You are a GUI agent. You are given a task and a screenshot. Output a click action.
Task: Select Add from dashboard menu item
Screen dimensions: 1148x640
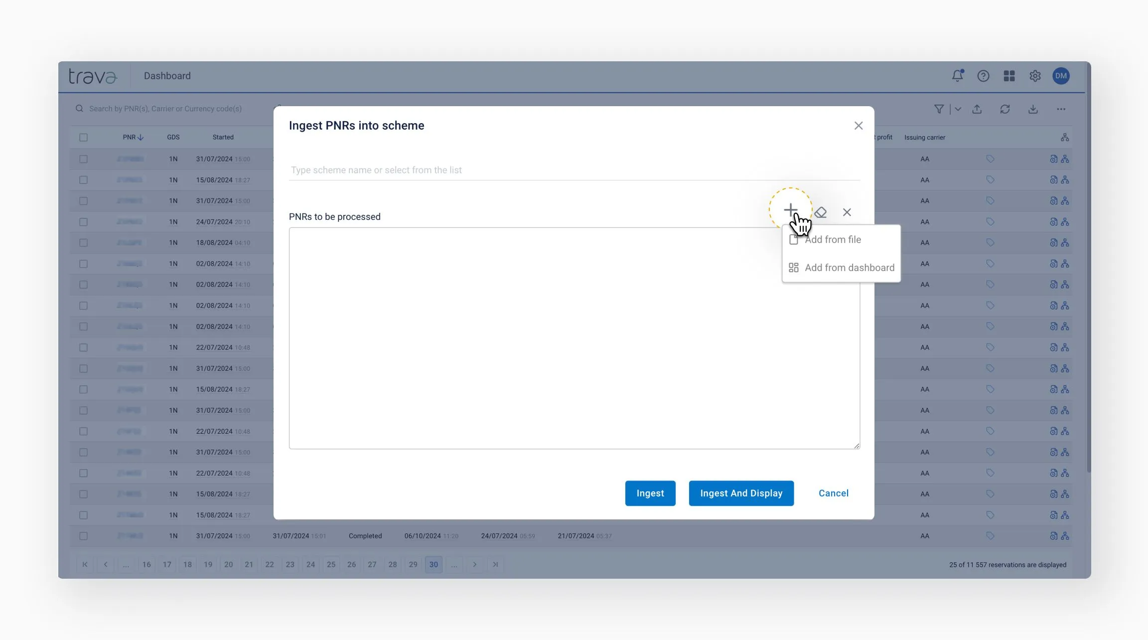tap(849, 268)
